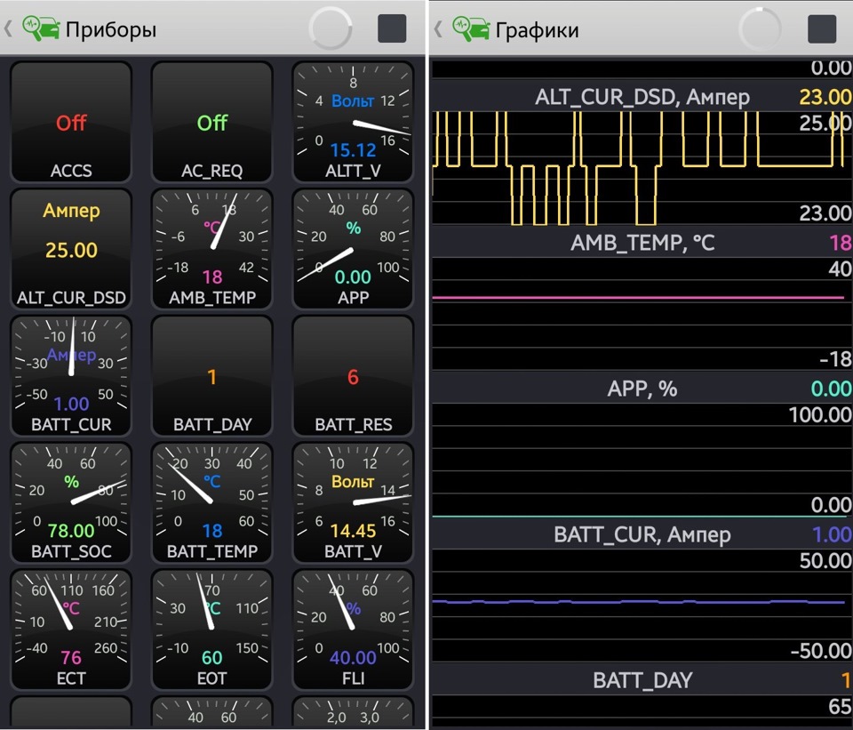This screenshot has height=730, width=853.
Task: Tap the yellow 23.00 current value for ALT_CUR_DSD
Action: 825,97
